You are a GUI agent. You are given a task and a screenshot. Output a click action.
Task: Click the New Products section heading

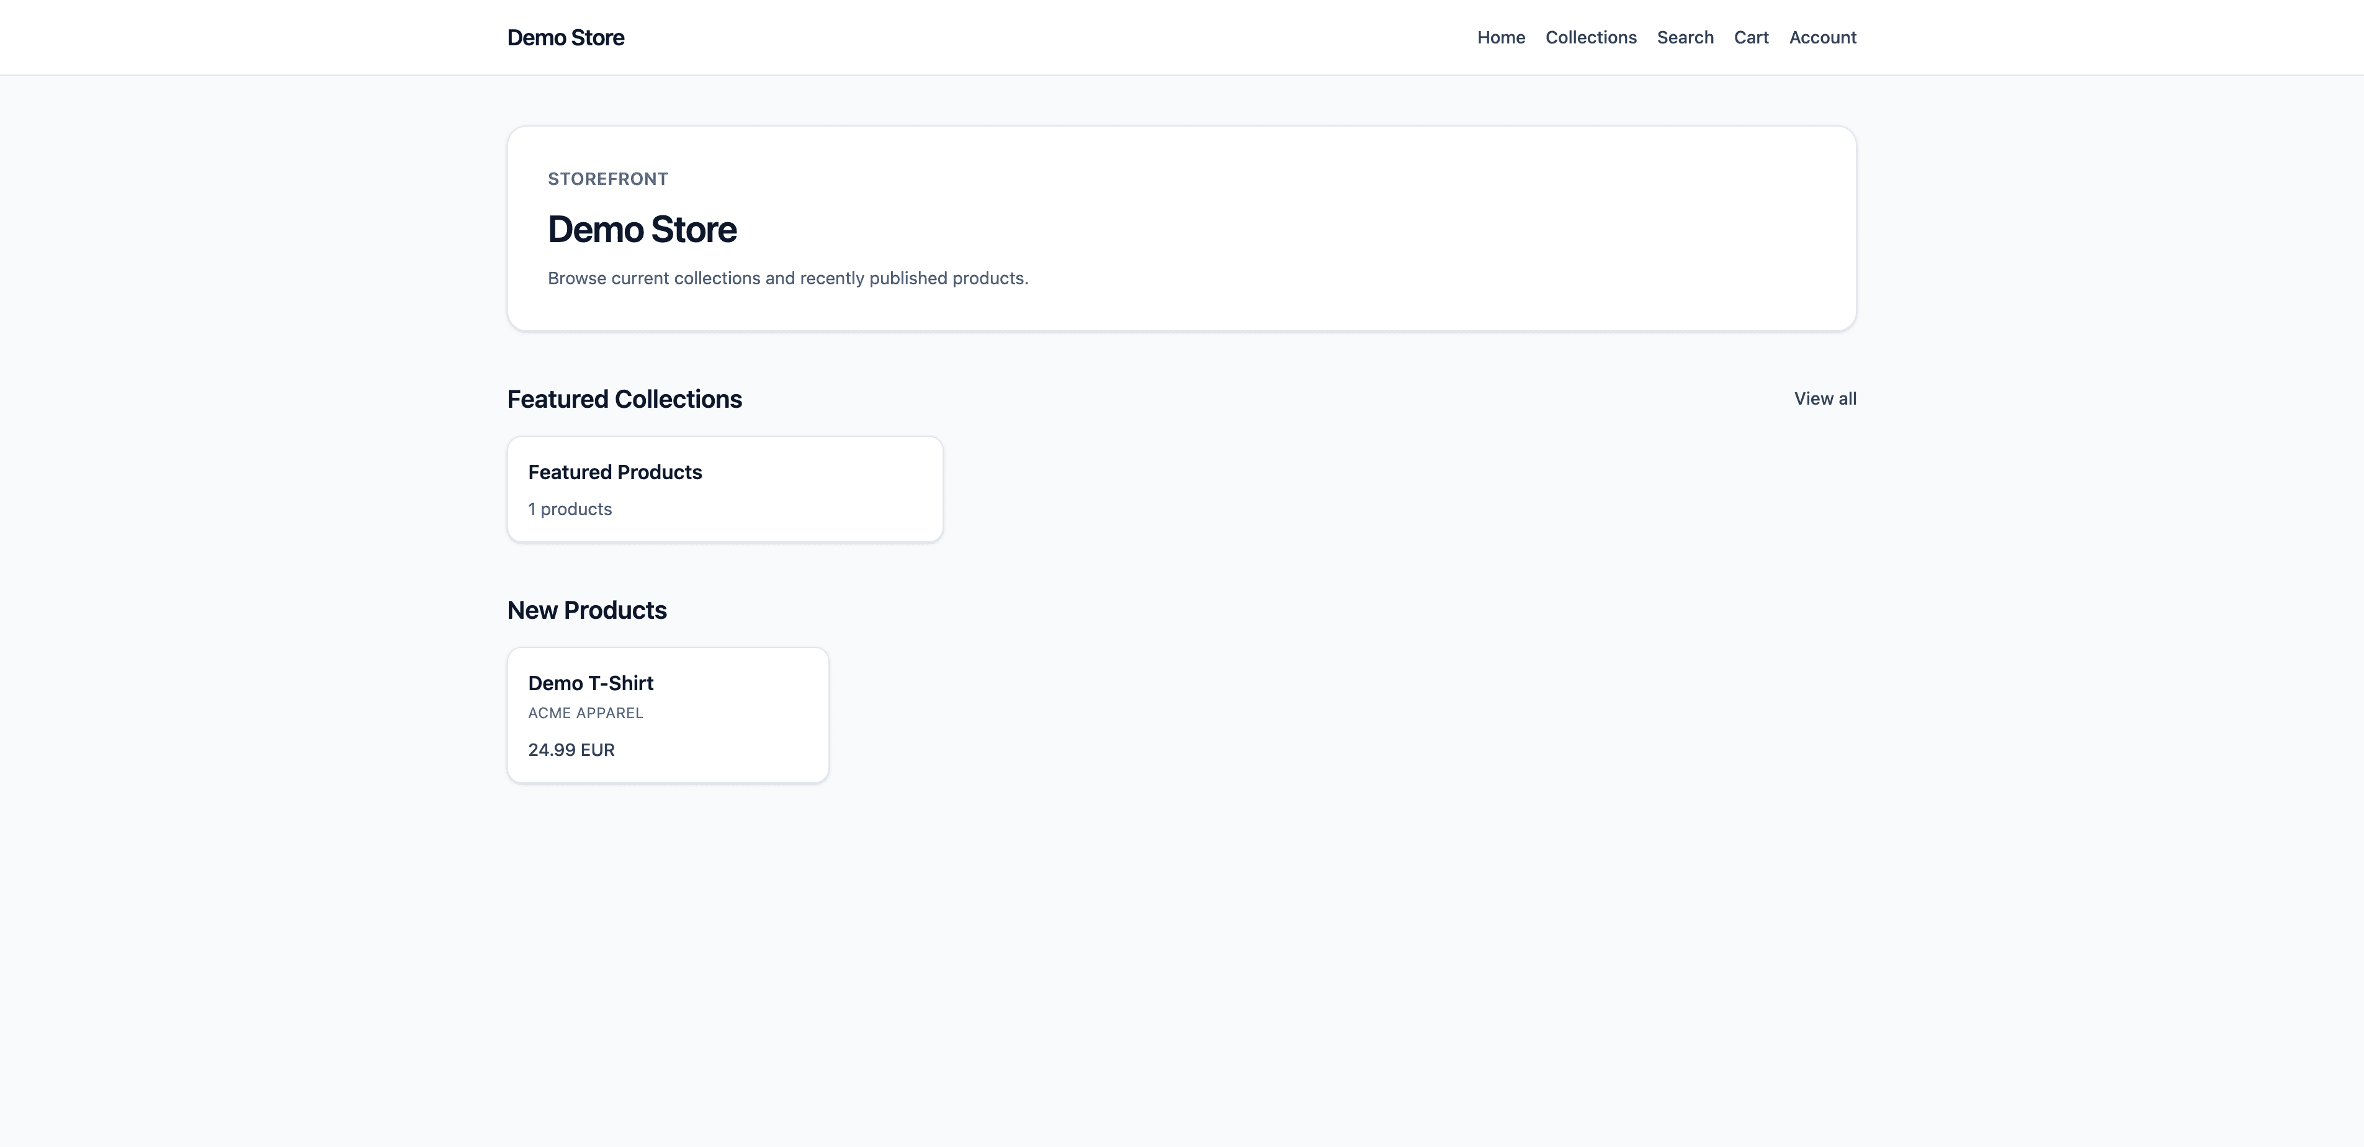click(586, 609)
